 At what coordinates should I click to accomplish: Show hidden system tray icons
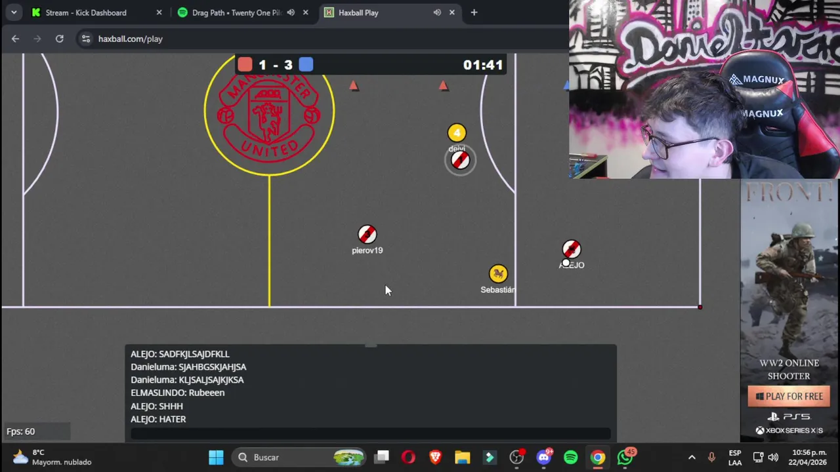[x=692, y=457]
